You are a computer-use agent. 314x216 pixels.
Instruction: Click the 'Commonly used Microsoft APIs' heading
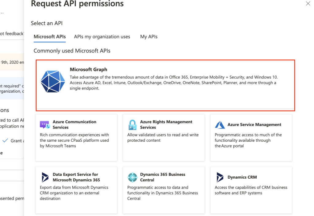pyautogui.click(x=72, y=51)
